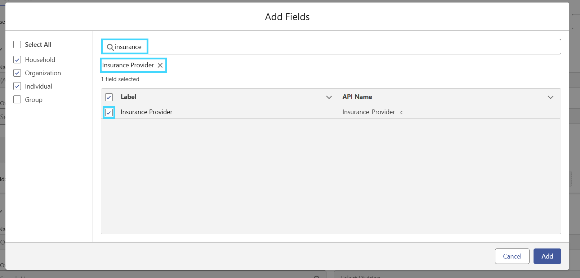Sort by the API Name column header
The width and height of the screenshot is (580, 278).
357,97
